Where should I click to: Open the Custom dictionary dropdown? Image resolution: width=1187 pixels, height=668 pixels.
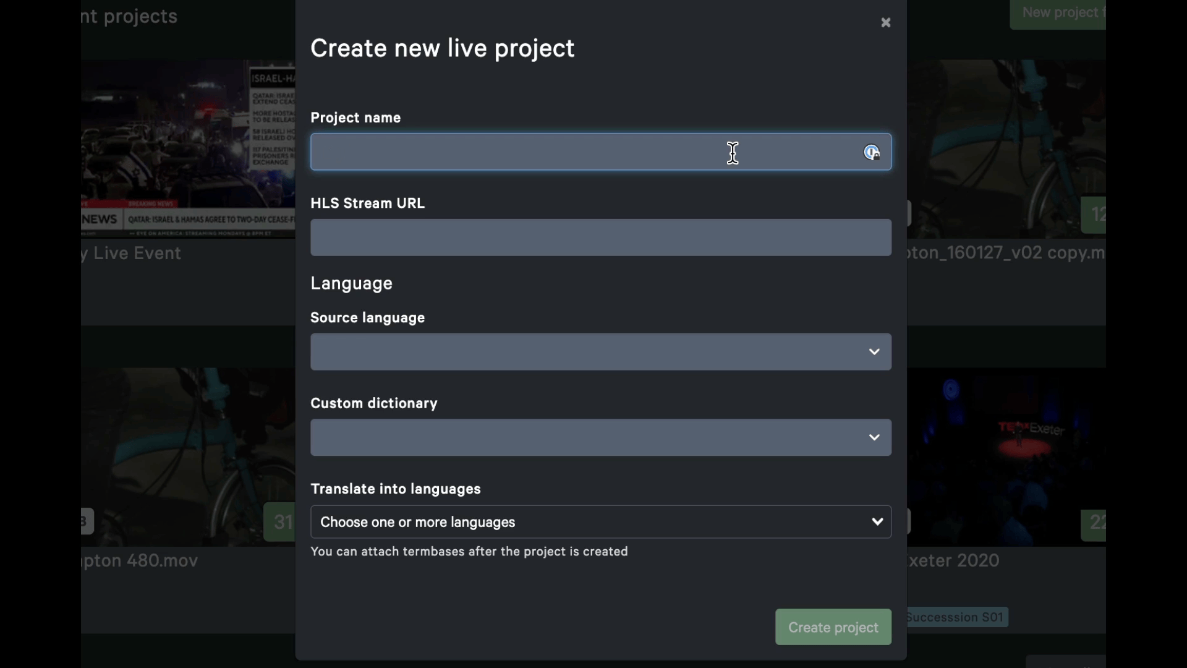600,437
